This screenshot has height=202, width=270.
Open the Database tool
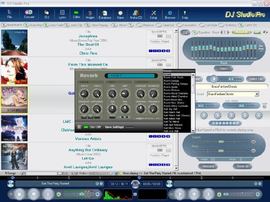click(x=105, y=15)
